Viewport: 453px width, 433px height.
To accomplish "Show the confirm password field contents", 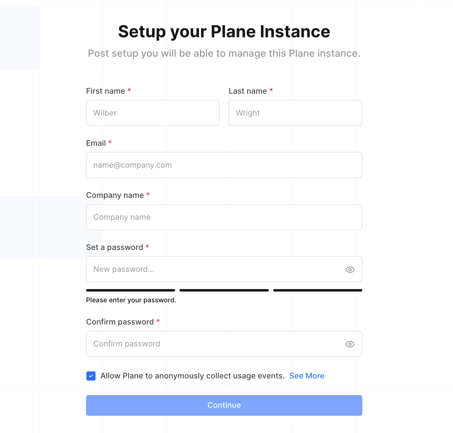I will pyautogui.click(x=350, y=344).
